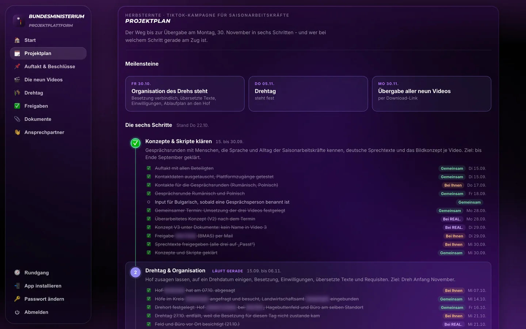The image size is (526, 329).
Task: Click the house icon beside Start
Action: (x=17, y=40)
